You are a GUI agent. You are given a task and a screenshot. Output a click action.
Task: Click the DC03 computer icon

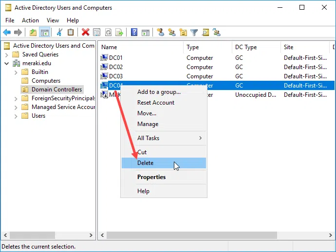click(104, 76)
